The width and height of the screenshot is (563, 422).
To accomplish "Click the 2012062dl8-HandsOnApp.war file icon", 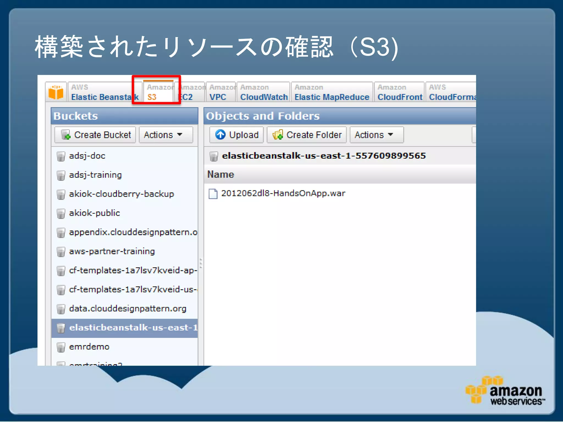I will point(213,194).
